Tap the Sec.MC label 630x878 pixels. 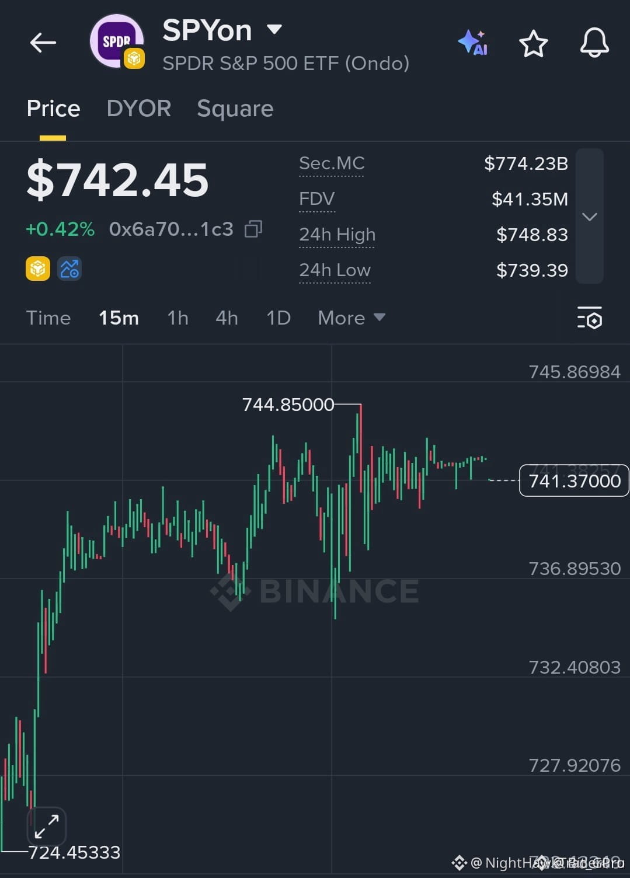332,163
